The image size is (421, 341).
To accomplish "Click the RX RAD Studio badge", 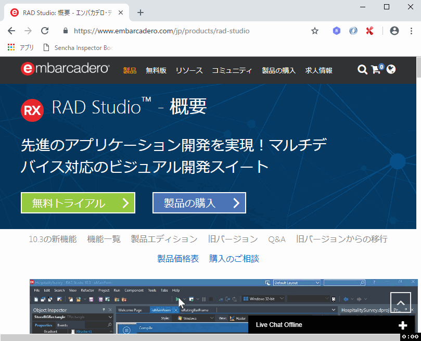I will [x=32, y=108].
